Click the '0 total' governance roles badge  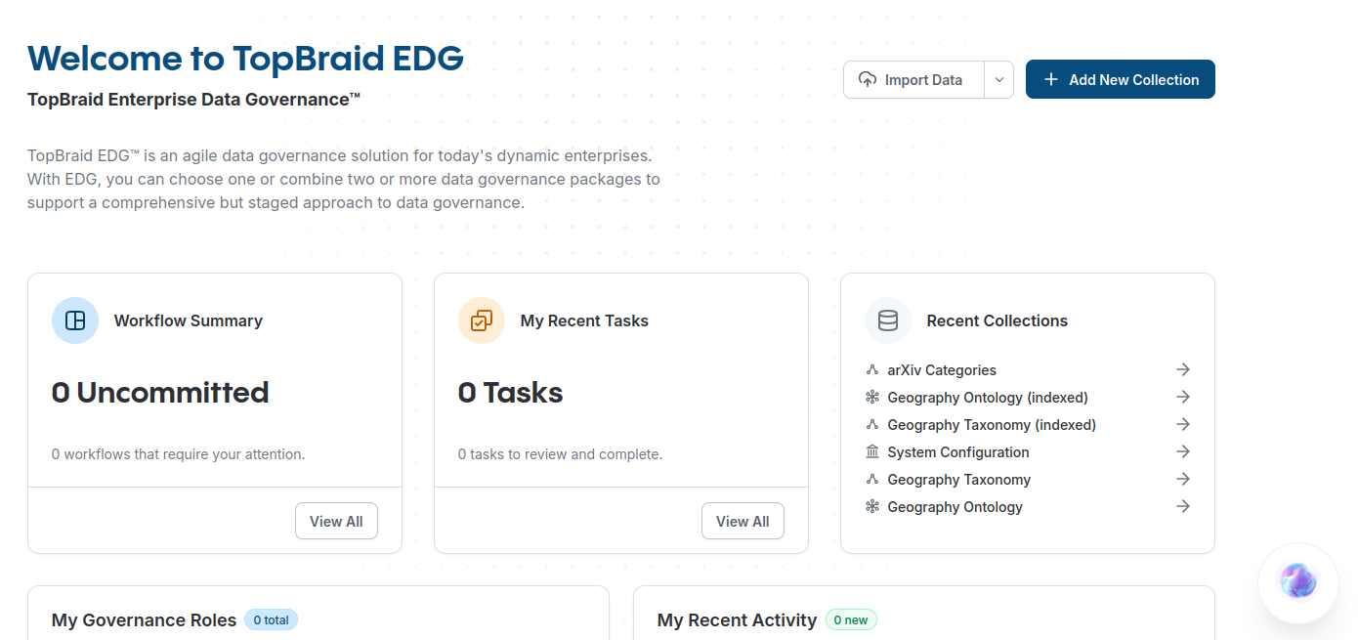[x=271, y=619]
